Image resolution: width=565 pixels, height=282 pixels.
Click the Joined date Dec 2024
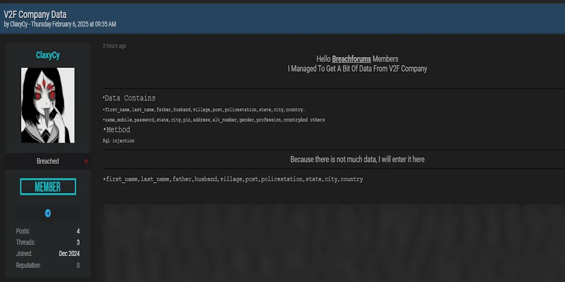[x=69, y=254]
